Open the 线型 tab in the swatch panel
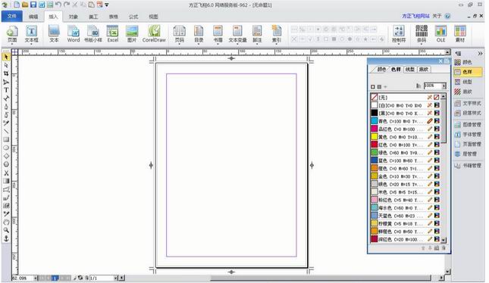 pyautogui.click(x=410, y=70)
